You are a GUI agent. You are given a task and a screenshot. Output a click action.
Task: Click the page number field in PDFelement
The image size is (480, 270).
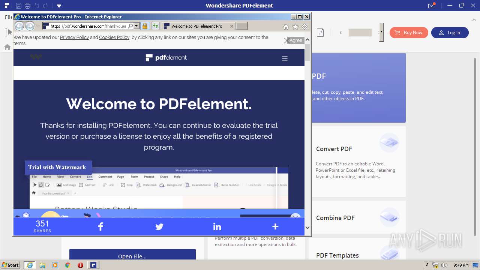tap(360, 33)
